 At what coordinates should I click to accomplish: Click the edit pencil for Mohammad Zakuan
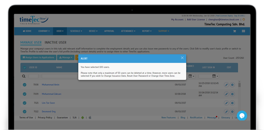pyautogui.click(x=226, y=94)
